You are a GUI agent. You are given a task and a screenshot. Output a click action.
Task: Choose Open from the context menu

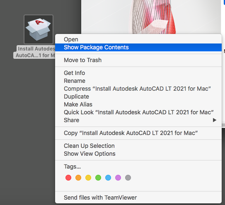(138, 39)
